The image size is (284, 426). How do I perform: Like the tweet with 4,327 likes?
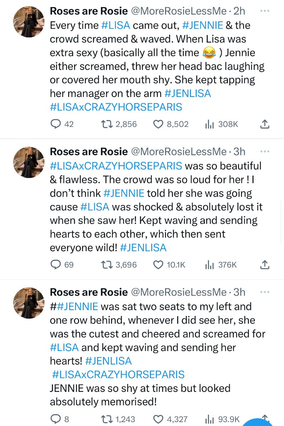pos(158,419)
